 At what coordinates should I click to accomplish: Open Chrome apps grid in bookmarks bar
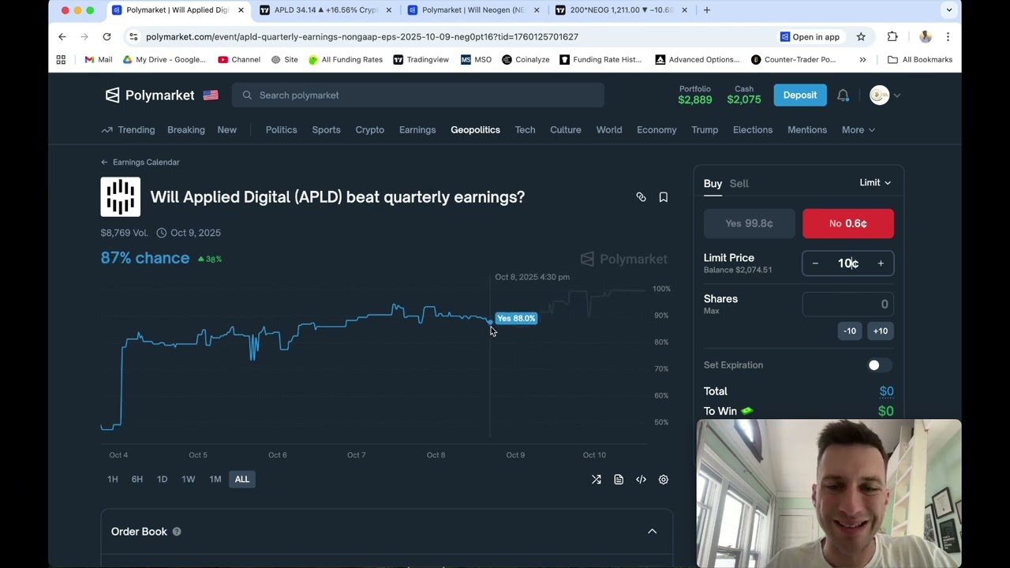(x=61, y=59)
